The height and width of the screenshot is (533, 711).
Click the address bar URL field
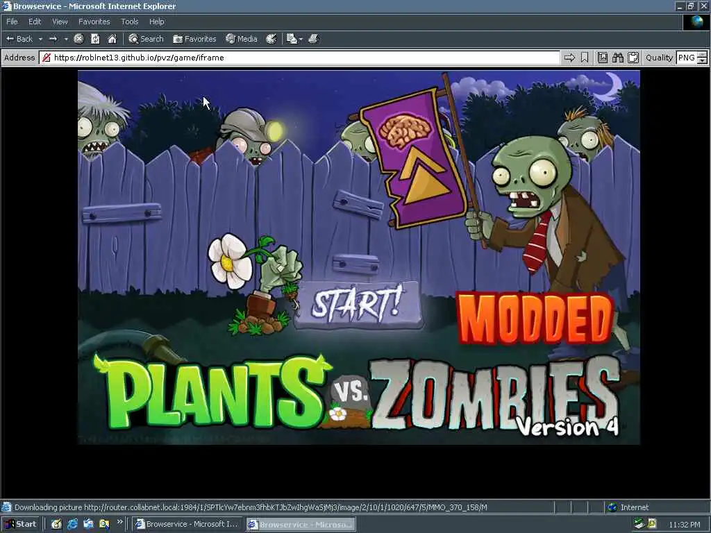pyautogui.click(x=299, y=58)
